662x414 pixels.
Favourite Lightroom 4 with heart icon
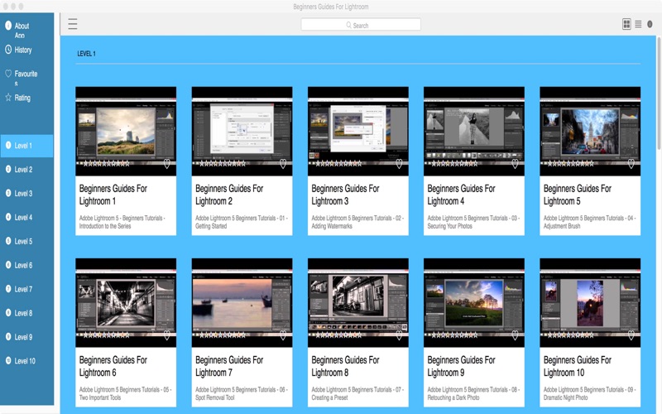[x=515, y=164]
